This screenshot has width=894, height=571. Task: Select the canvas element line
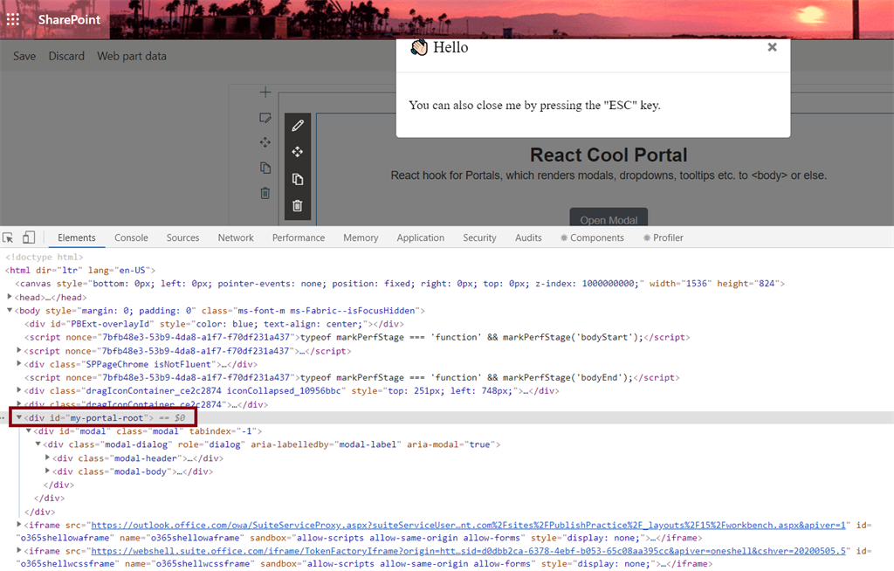click(x=400, y=284)
